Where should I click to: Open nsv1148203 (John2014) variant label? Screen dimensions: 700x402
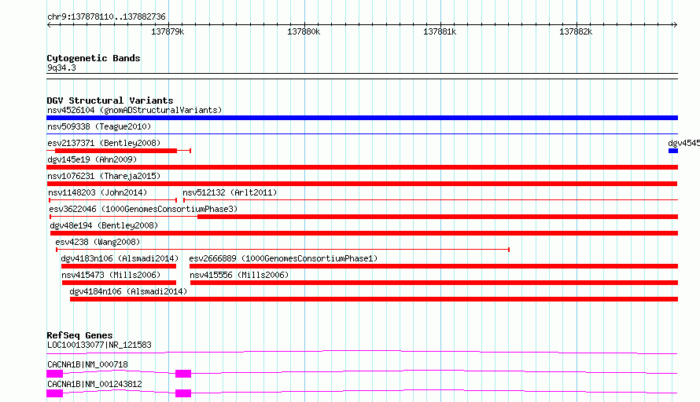[x=98, y=192]
